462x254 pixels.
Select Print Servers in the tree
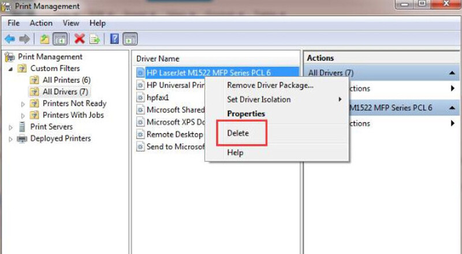click(x=51, y=126)
